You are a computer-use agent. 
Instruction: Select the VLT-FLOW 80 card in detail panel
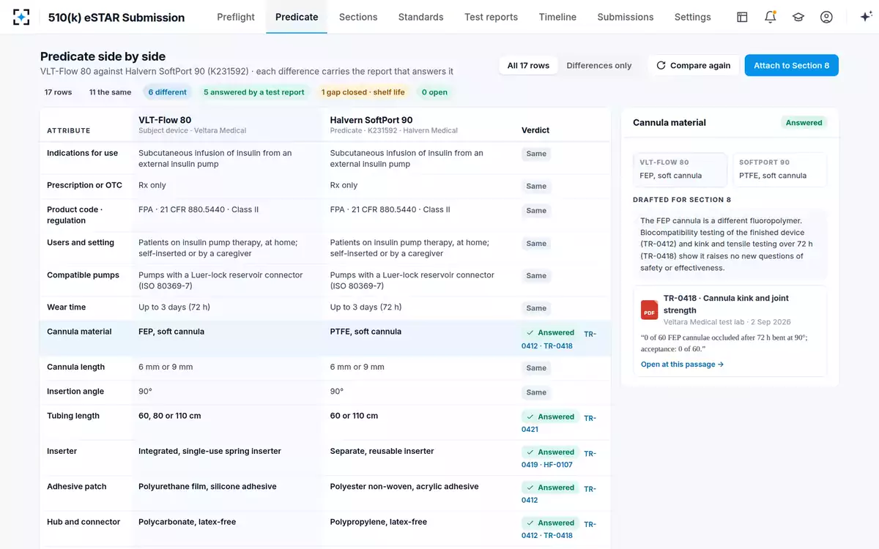point(680,169)
